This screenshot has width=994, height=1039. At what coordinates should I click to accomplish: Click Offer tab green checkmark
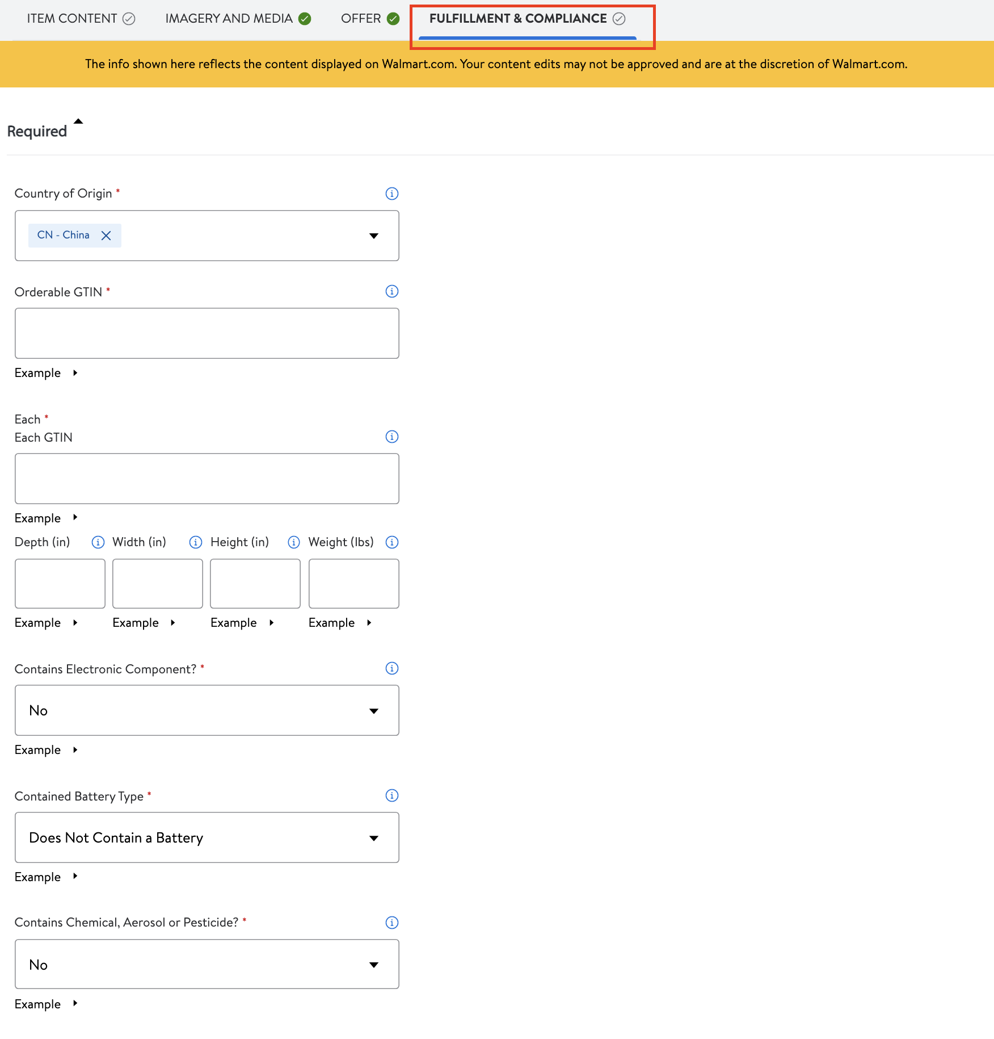pos(393,19)
